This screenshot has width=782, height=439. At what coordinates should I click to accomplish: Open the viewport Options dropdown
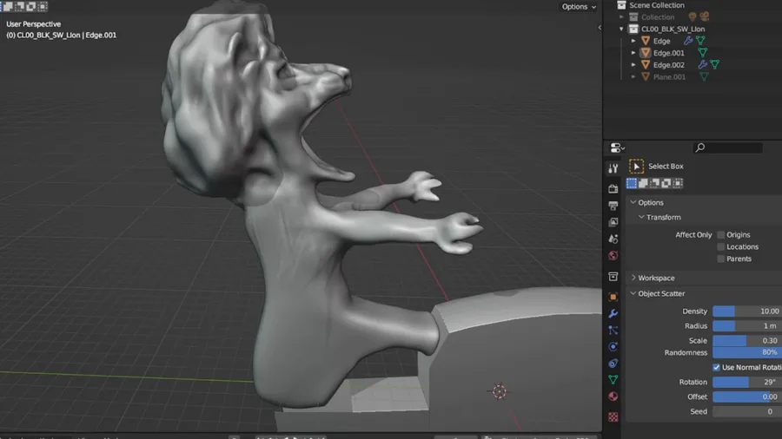coord(579,6)
